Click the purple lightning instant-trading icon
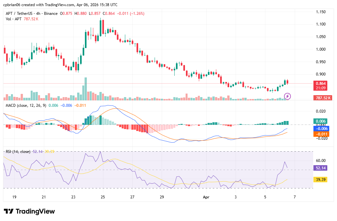 click(x=287, y=96)
